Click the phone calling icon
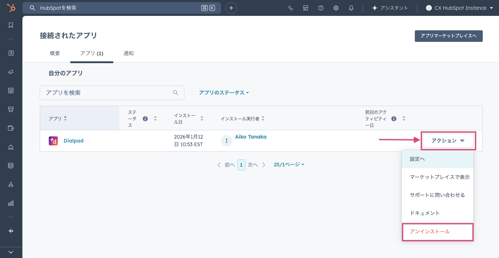Viewport: 499px width, 258px height. [x=291, y=8]
